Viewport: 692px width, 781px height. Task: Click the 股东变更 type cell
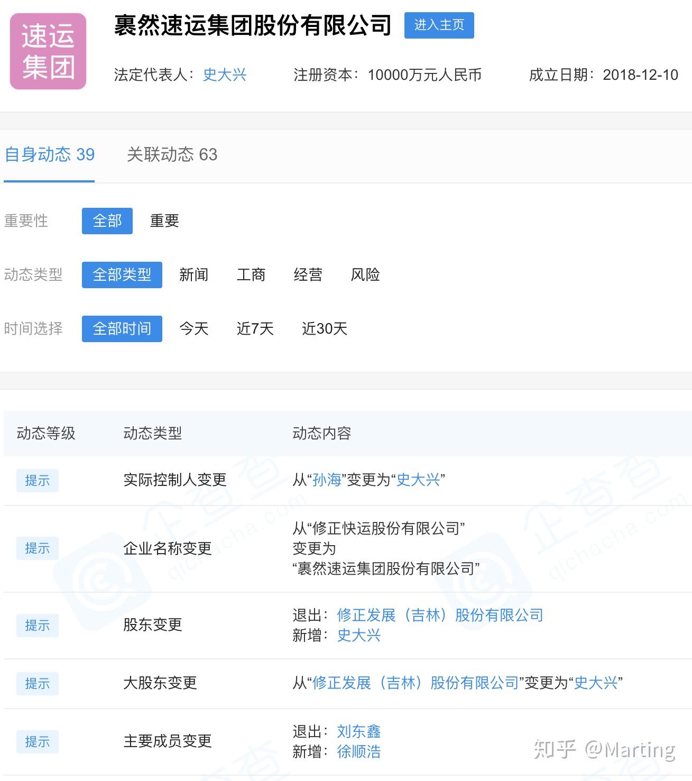click(x=152, y=625)
